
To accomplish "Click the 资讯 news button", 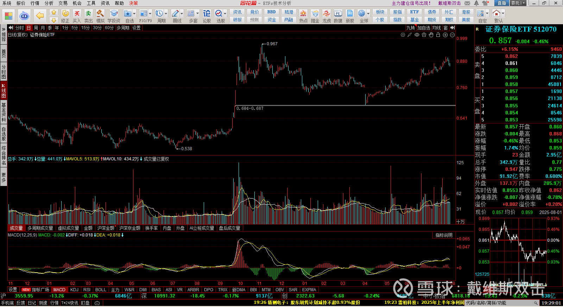I will coord(238,12).
